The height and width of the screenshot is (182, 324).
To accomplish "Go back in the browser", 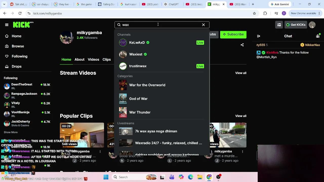I will (5, 13).
